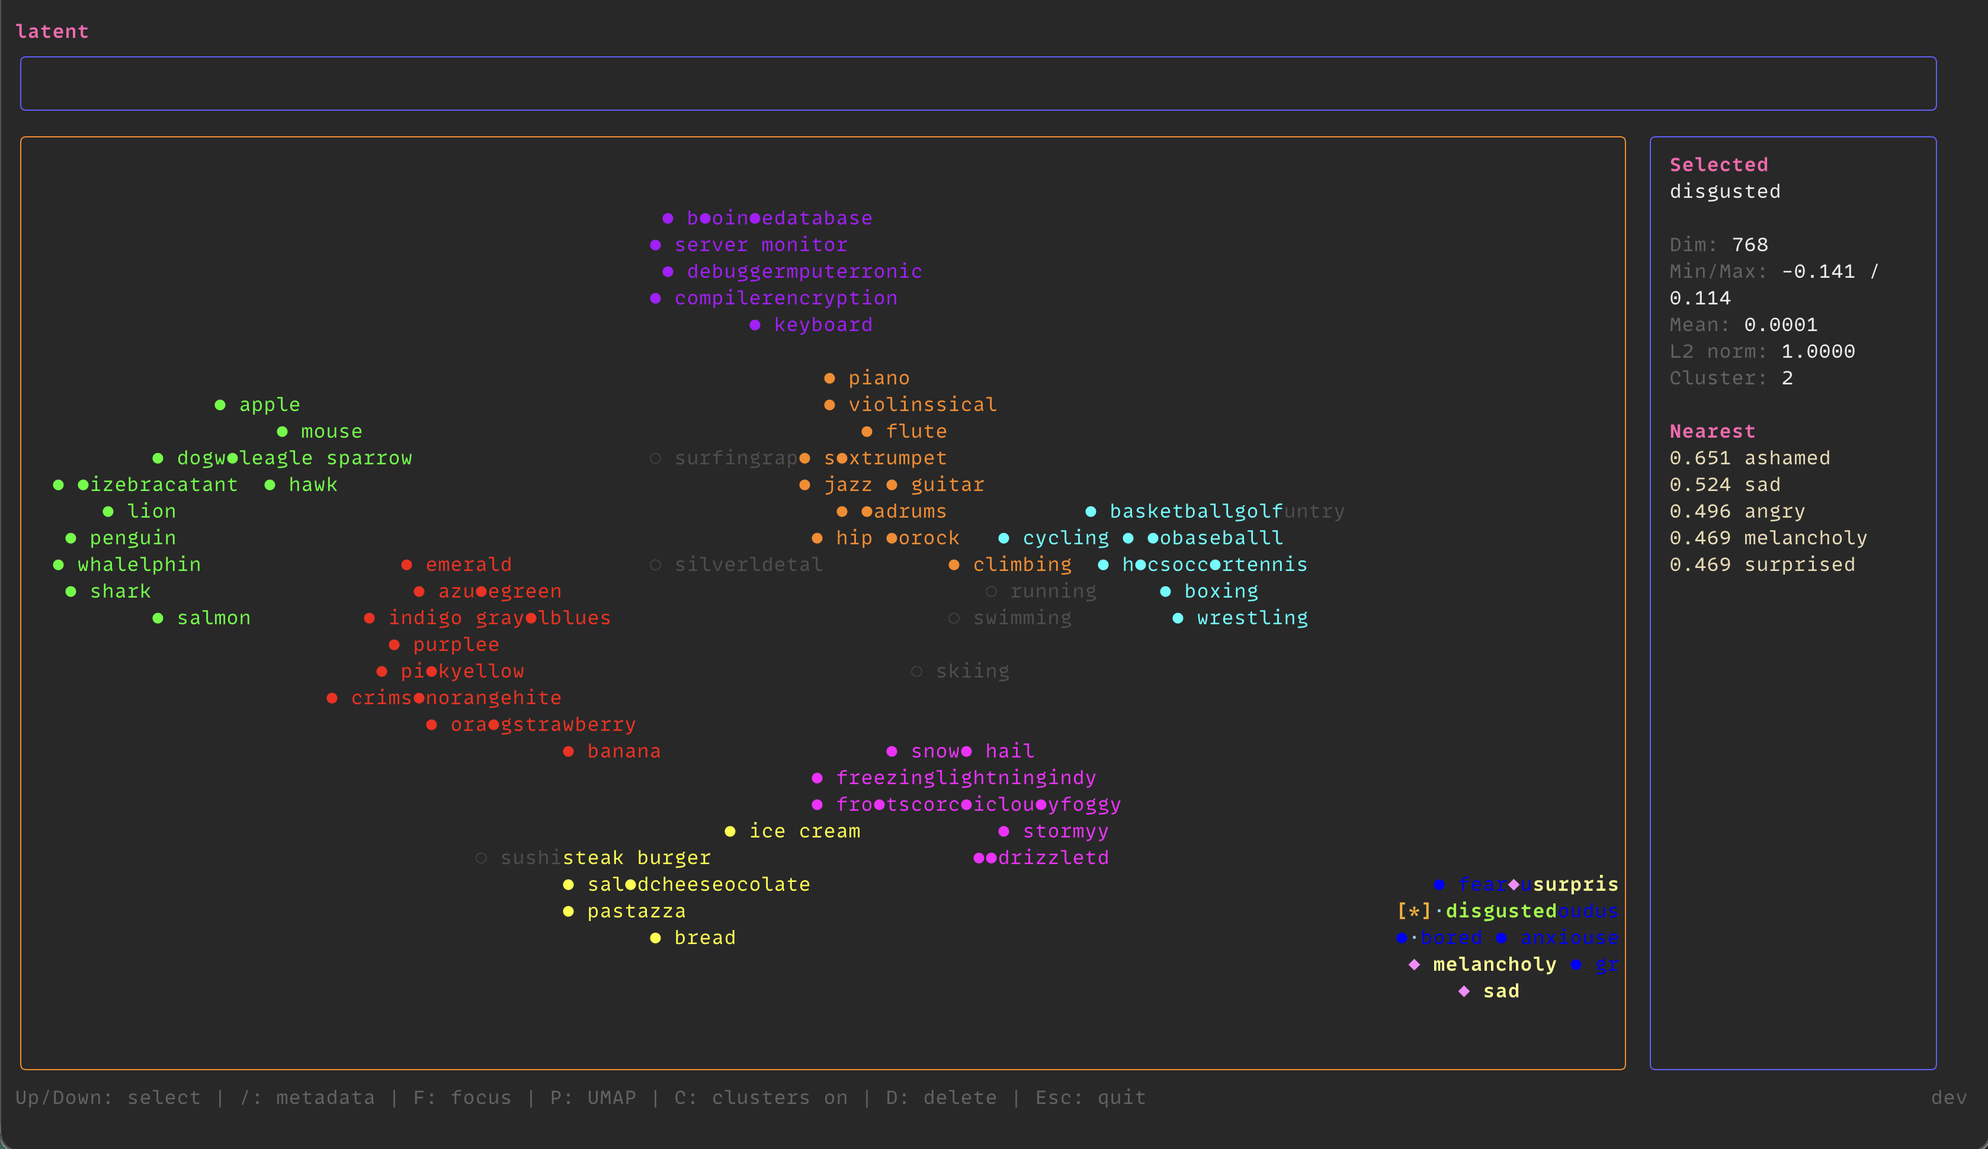
Task: Click the magenta dot beside stormyy
Action: [x=1003, y=831]
